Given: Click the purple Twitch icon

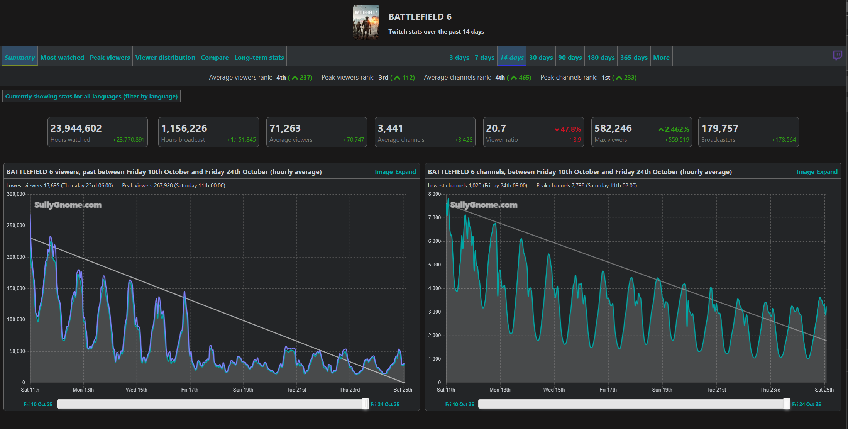Looking at the screenshot, I should (837, 55).
